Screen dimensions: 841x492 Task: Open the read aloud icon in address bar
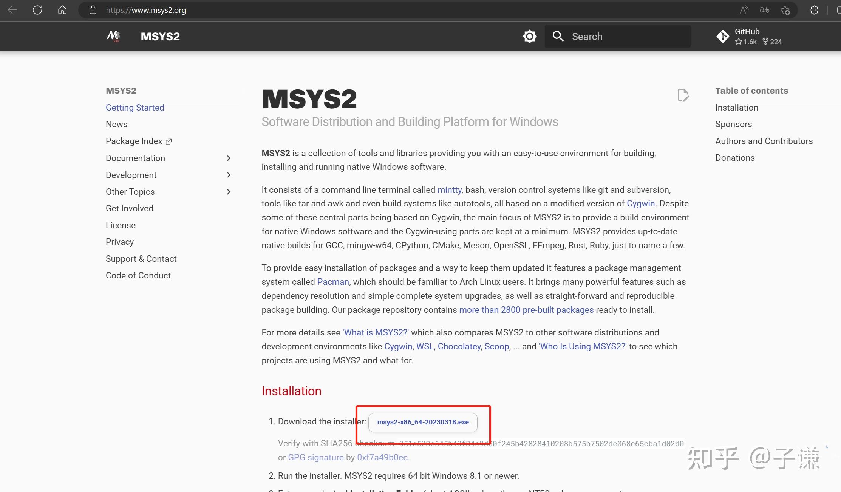coord(744,10)
